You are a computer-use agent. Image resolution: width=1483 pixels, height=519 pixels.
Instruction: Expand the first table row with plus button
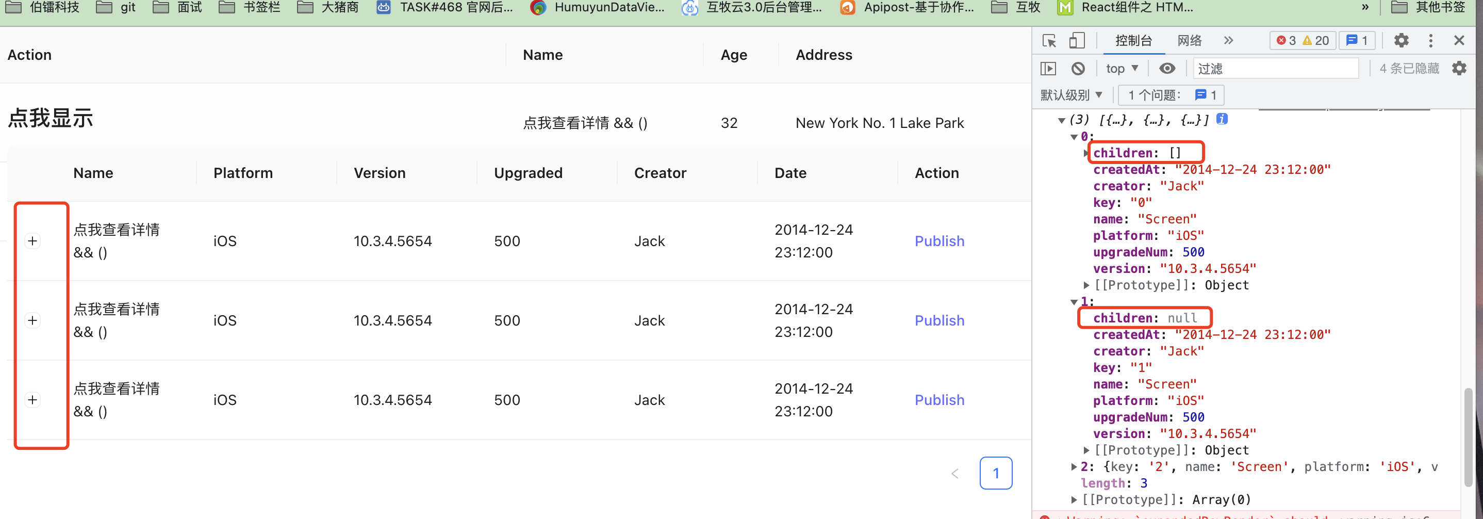(x=32, y=241)
